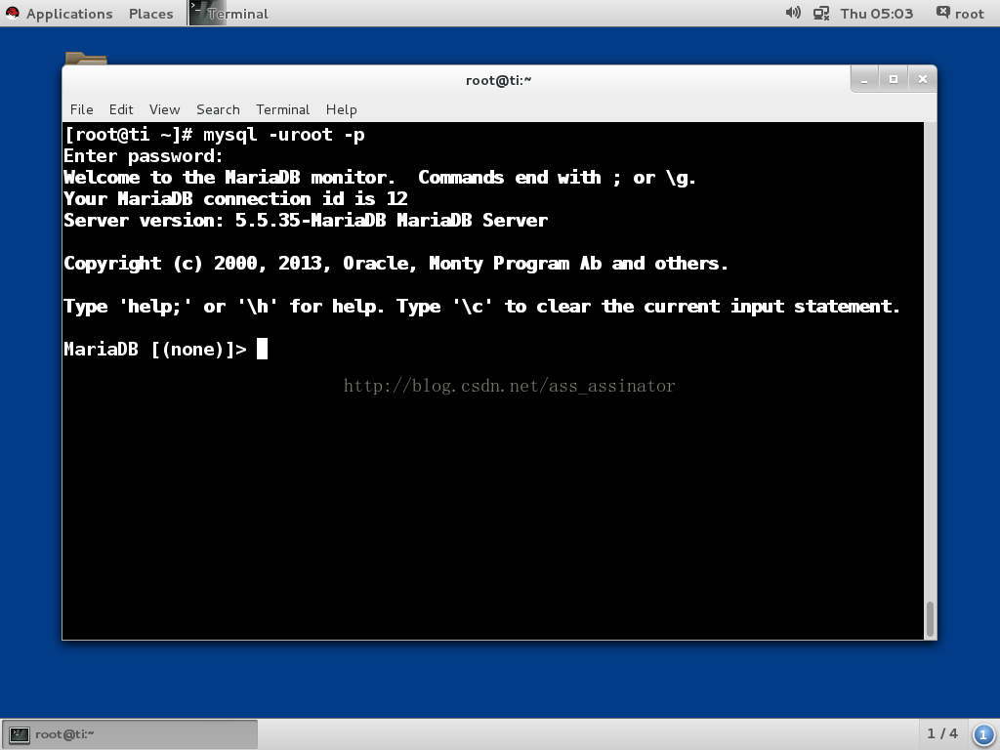
Task: Click the Red Hat logo icon
Action: (x=12, y=14)
